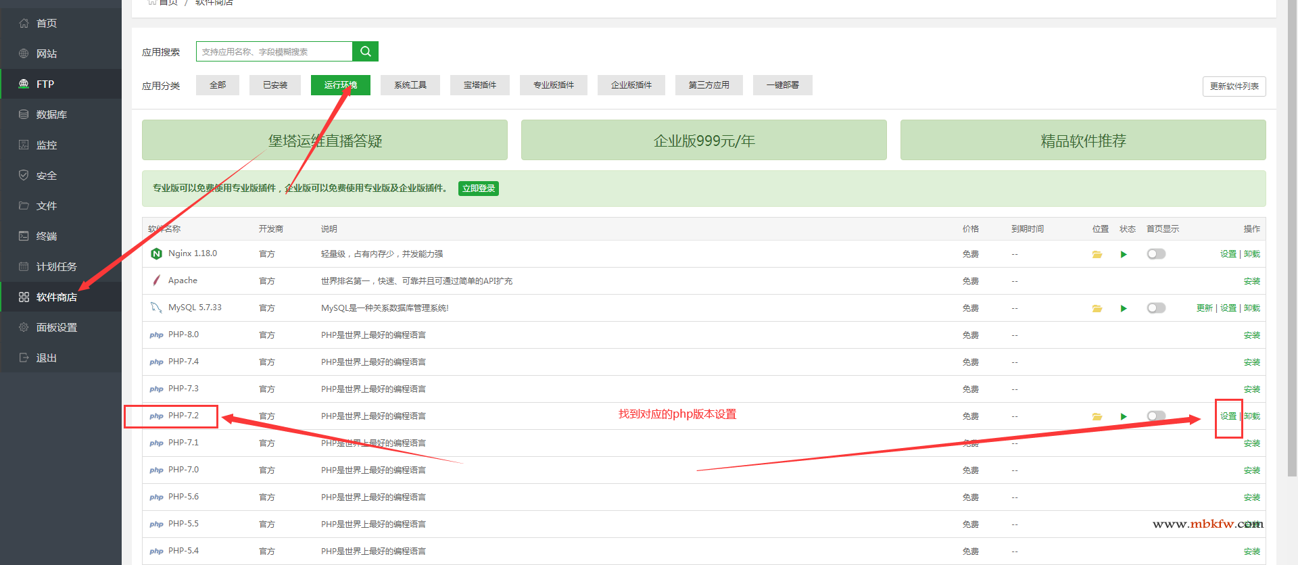Screen dimensions: 1298x565
Task: Click the Nginx status play icon
Action: pyautogui.click(x=1124, y=254)
